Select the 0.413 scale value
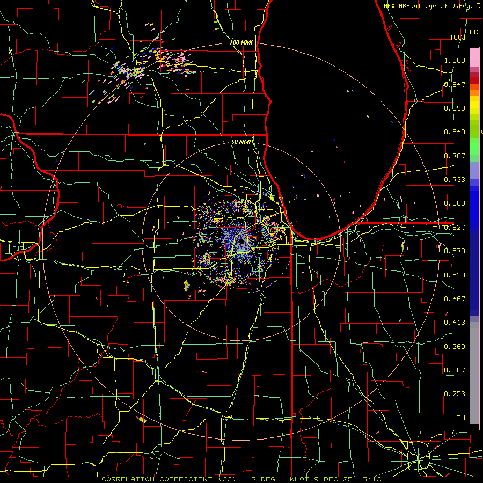This screenshot has height=483, width=483. [455, 323]
